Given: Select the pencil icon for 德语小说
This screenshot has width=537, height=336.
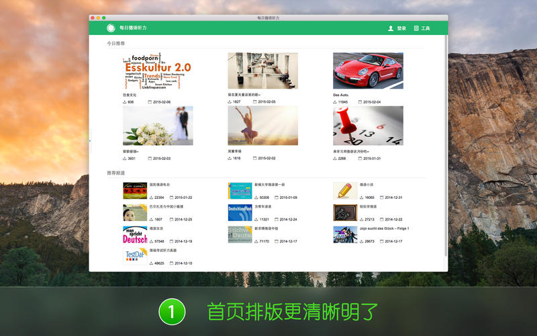Looking at the screenshot, I should pyautogui.click(x=345, y=190).
